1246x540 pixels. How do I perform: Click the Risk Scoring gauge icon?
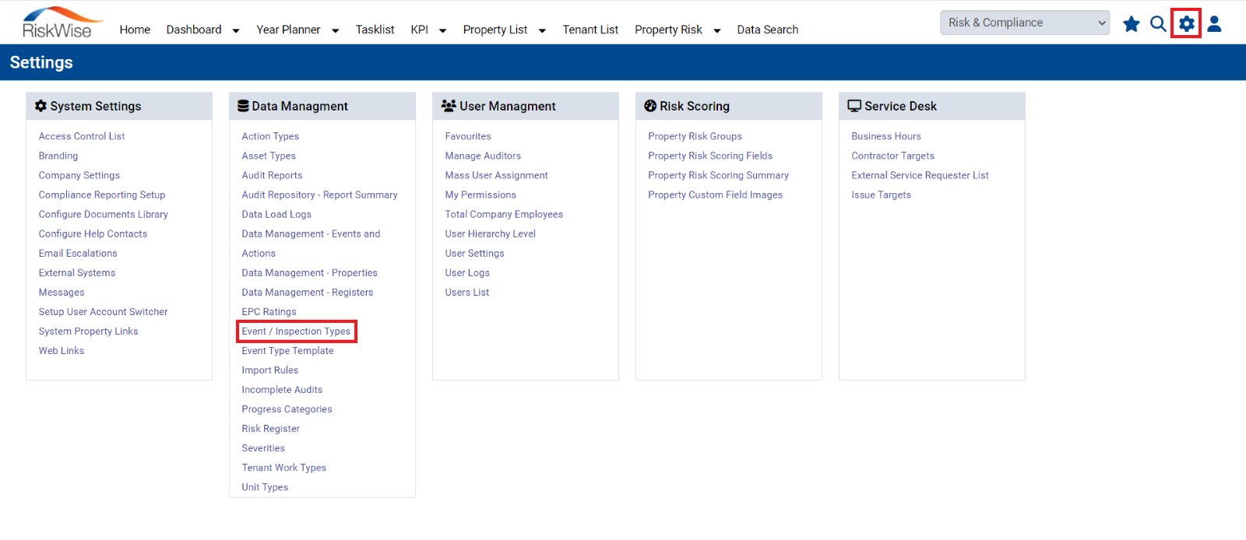click(x=650, y=106)
